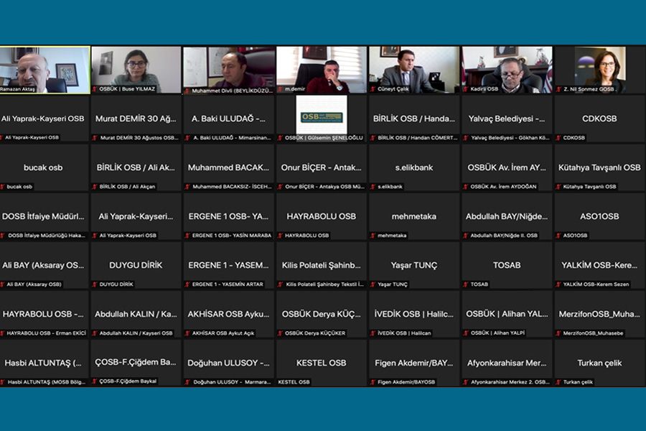Screen dimensions: 646x431
Task: Click muted mic icon beside ASO1OSB label
Action: click(x=558, y=236)
